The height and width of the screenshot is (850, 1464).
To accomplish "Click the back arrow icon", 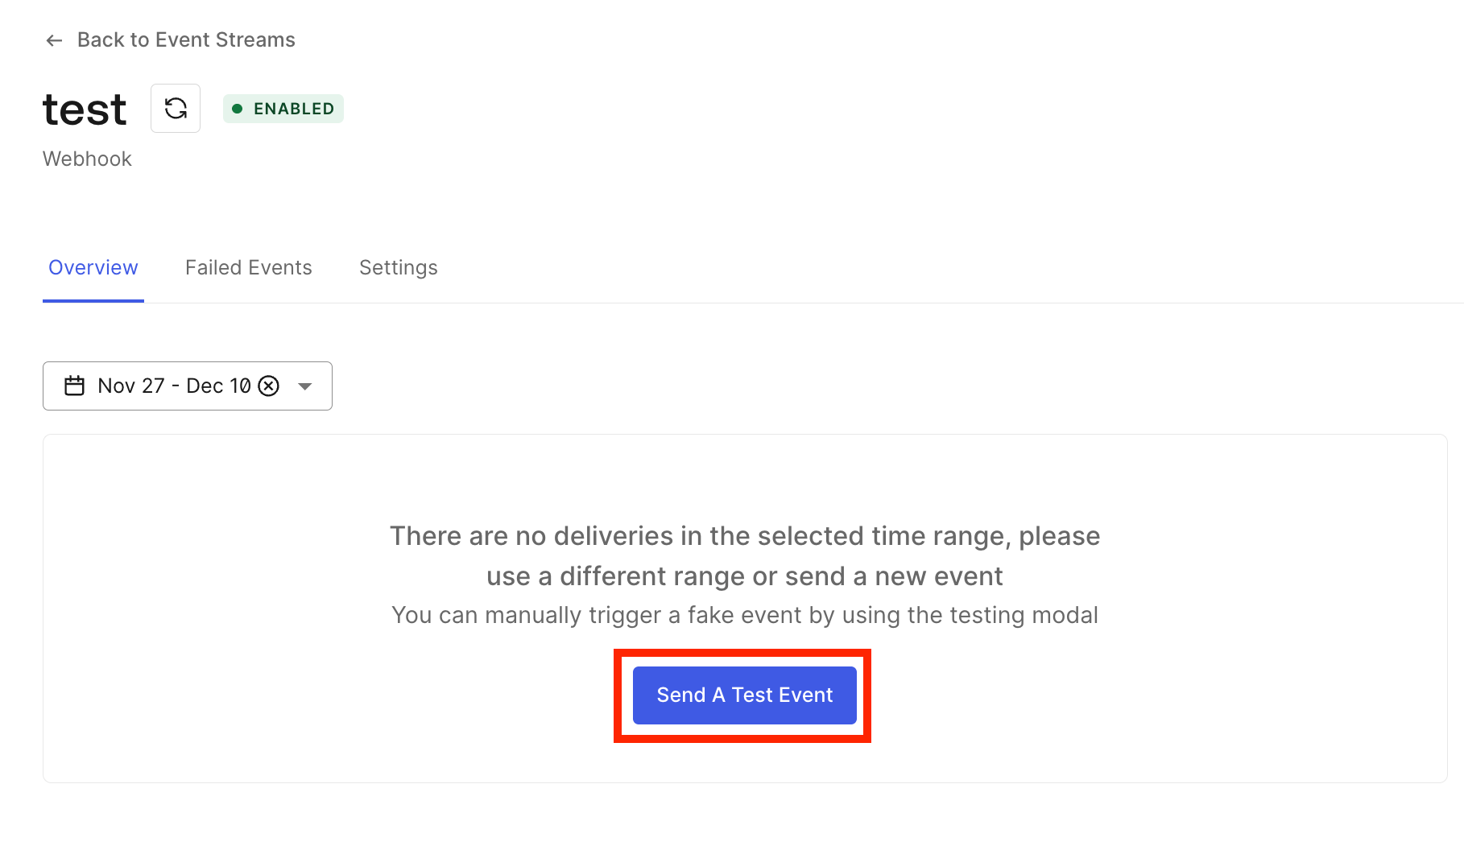I will tap(54, 40).
